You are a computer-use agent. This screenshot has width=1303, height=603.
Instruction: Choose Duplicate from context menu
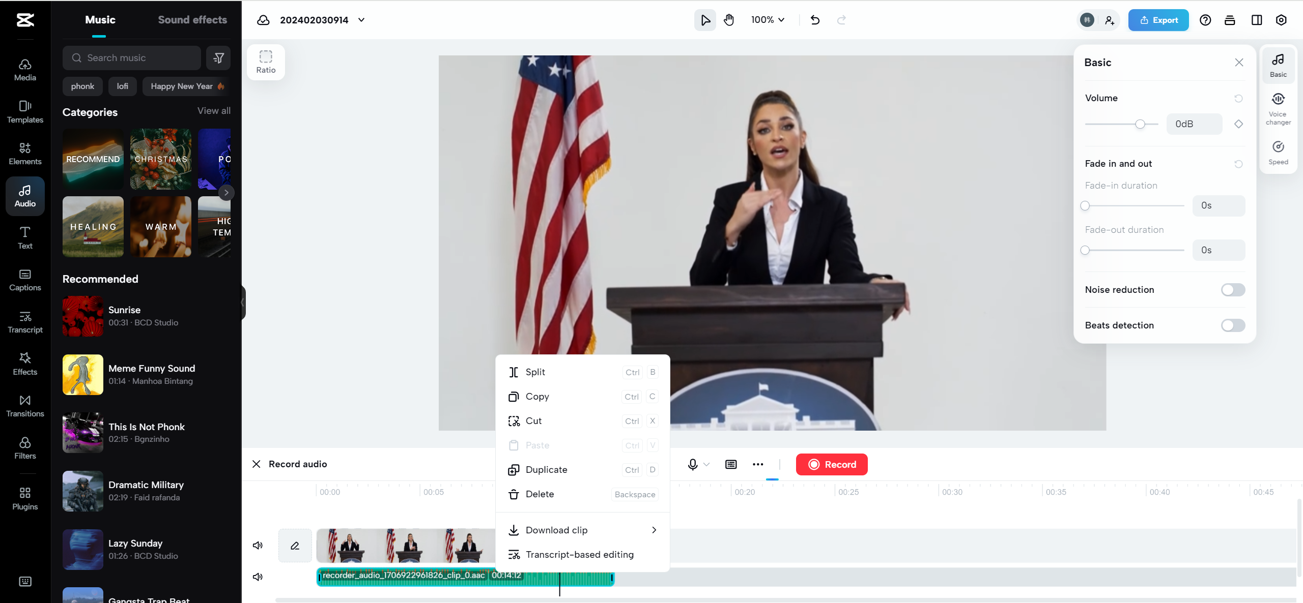point(546,470)
